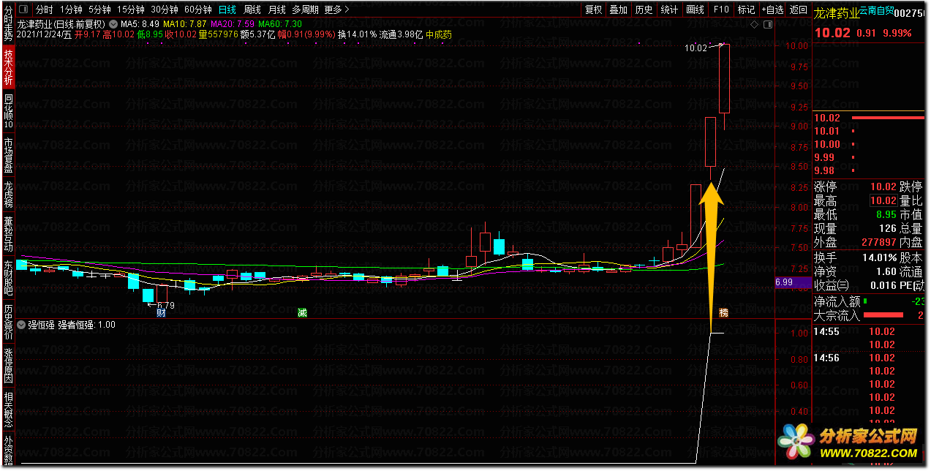Image resolution: width=931 pixels, height=471 pixels.
Task: Add stock via the +自选 button
Action: point(772,10)
